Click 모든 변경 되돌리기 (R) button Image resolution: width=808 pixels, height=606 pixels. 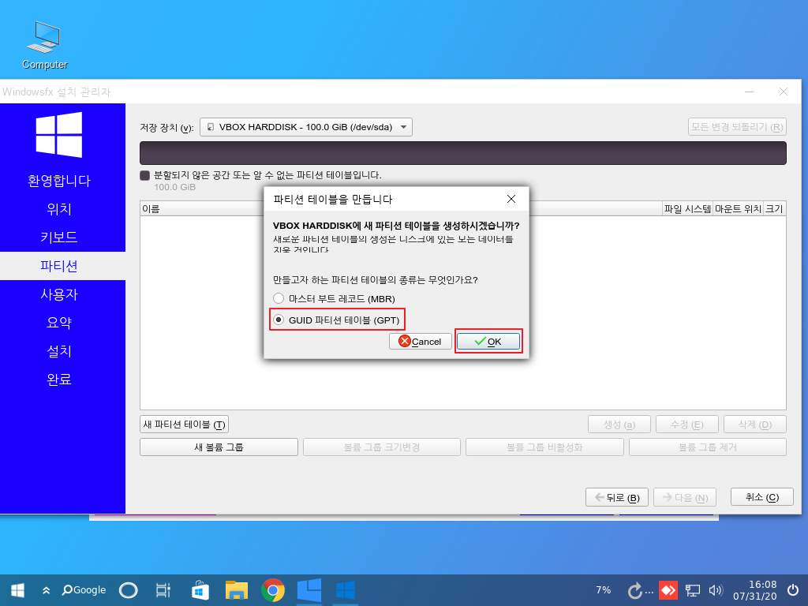[737, 127]
